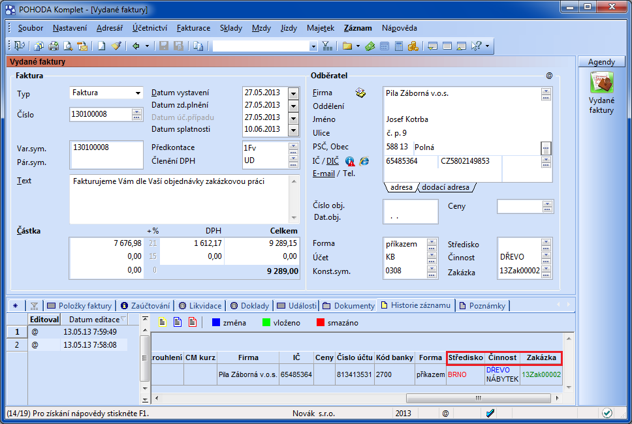Click the Novák s.r.o. status bar entry
The height and width of the screenshot is (424, 632).
(x=313, y=414)
